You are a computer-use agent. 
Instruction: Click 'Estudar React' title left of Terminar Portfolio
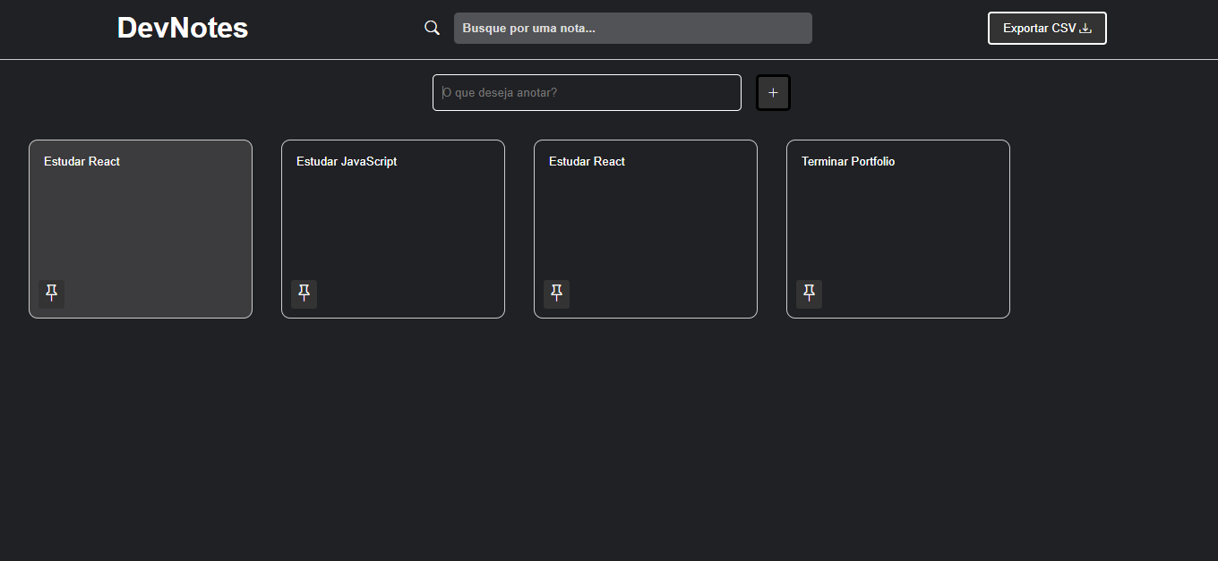pos(587,161)
